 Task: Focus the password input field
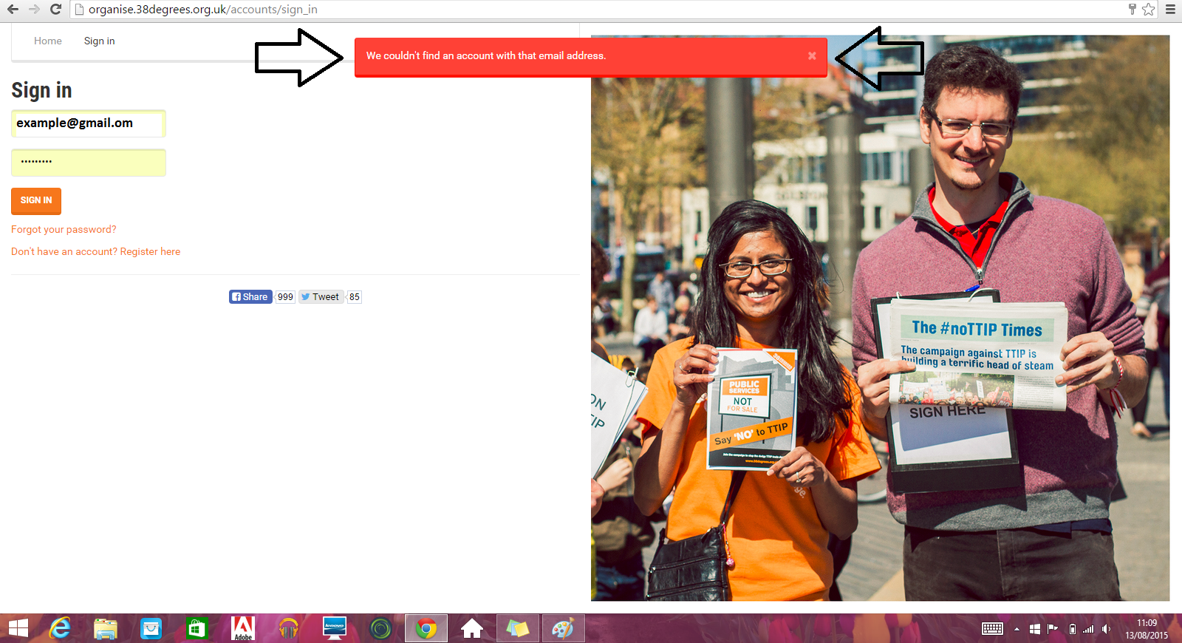[x=88, y=163]
